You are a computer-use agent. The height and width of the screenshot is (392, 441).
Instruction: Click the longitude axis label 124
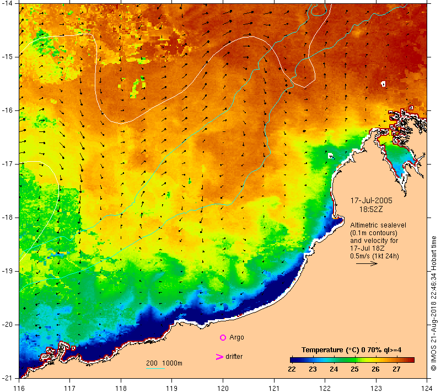(427, 388)
